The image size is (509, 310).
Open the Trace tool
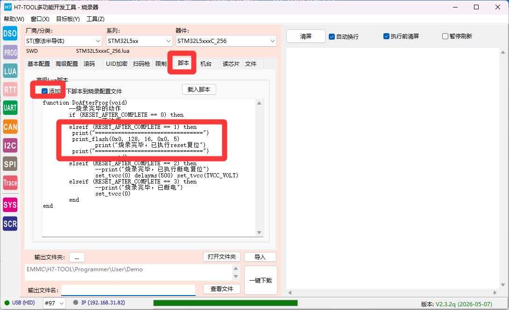point(10,183)
